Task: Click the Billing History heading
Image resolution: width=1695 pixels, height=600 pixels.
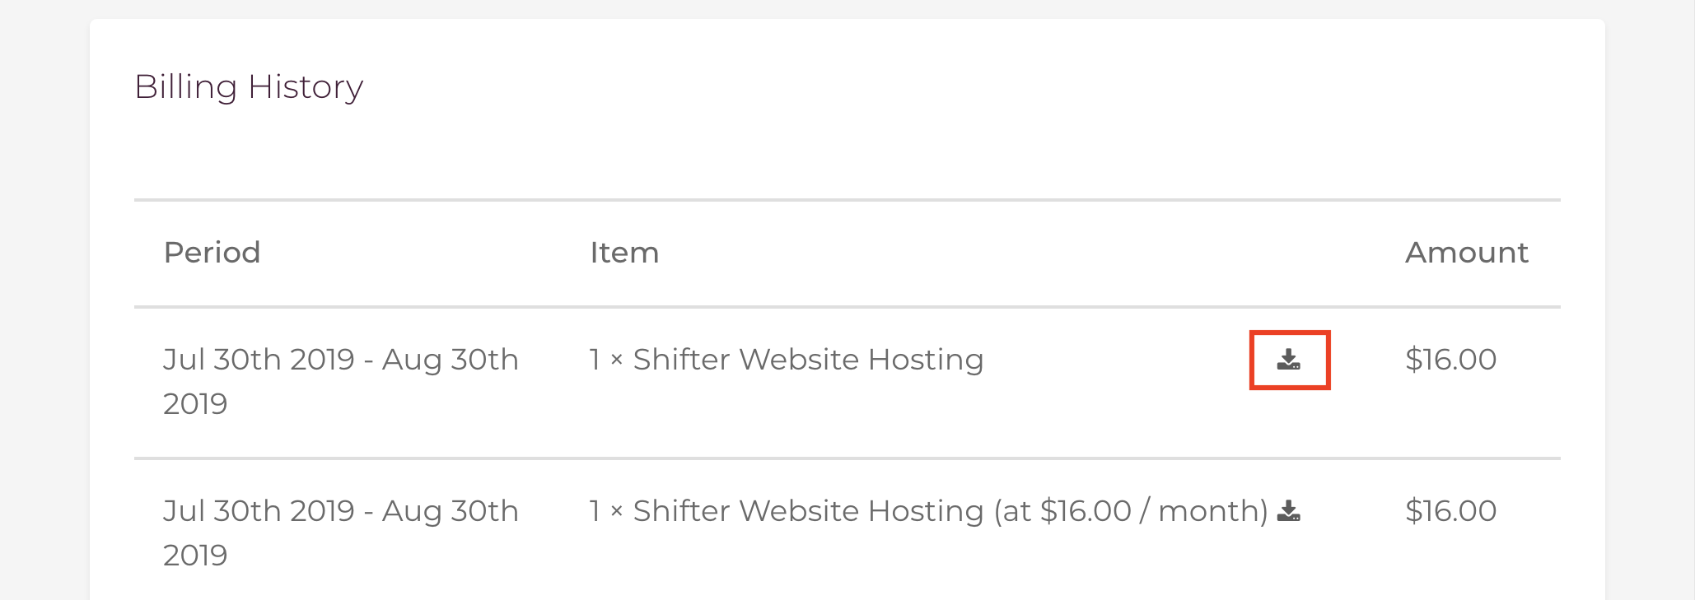Action: (x=249, y=86)
